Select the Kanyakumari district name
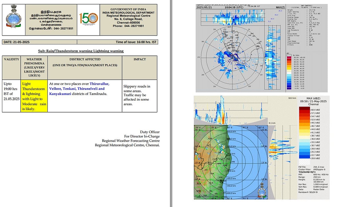Image resolution: width=343 pixels, height=207 pixels. pos(62,94)
